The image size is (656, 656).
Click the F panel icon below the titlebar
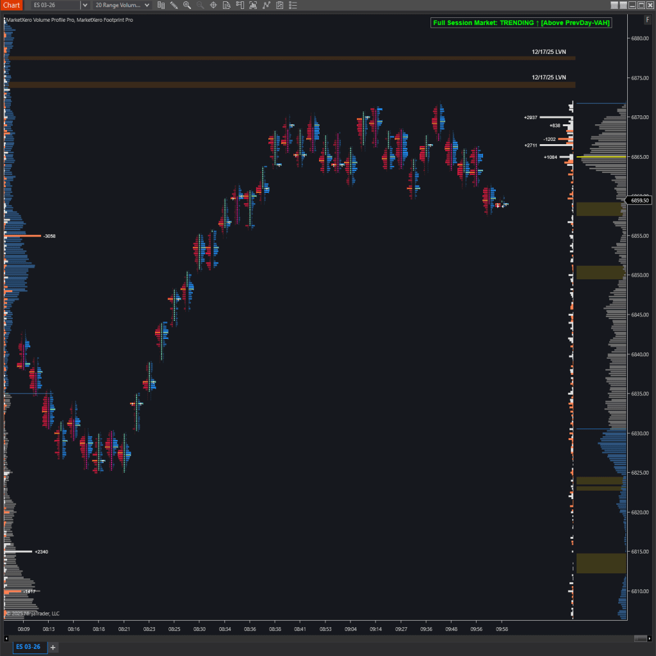click(648, 19)
